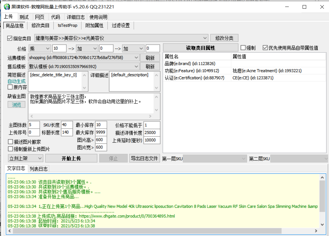Expand the 运费模板 shopping dropdown
The height and width of the screenshot is (236, 329).
coord(84,58)
